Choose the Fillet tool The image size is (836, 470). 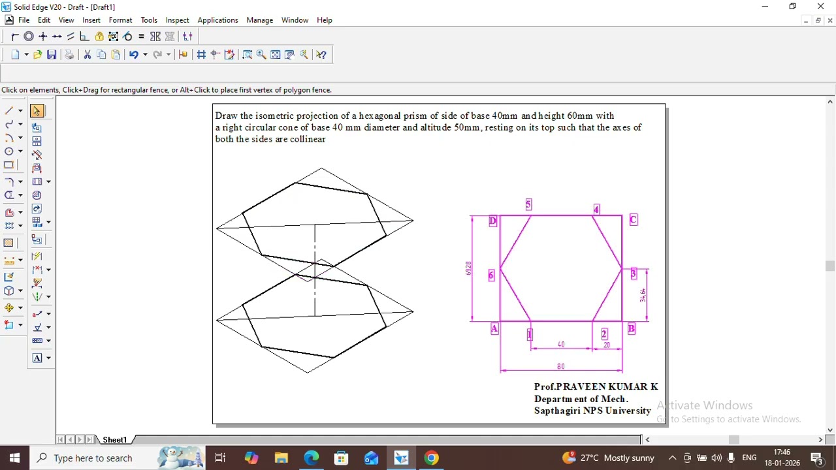coord(8,181)
